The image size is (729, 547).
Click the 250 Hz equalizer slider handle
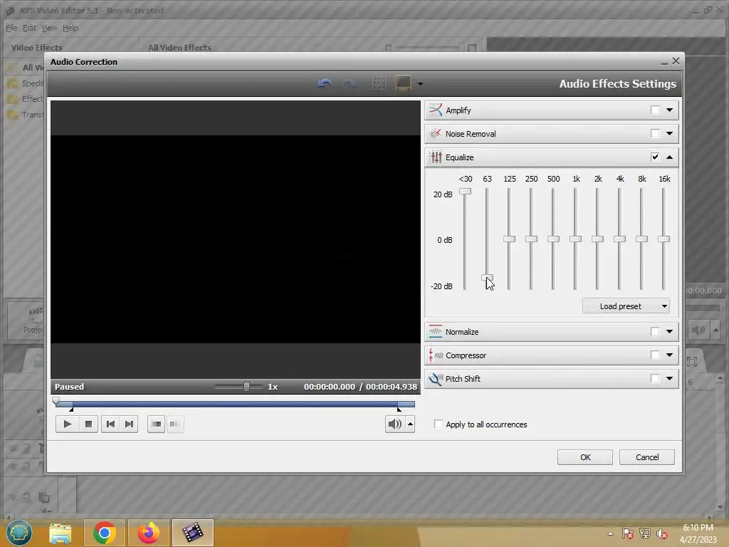pyautogui.click(x=531, y=239)
